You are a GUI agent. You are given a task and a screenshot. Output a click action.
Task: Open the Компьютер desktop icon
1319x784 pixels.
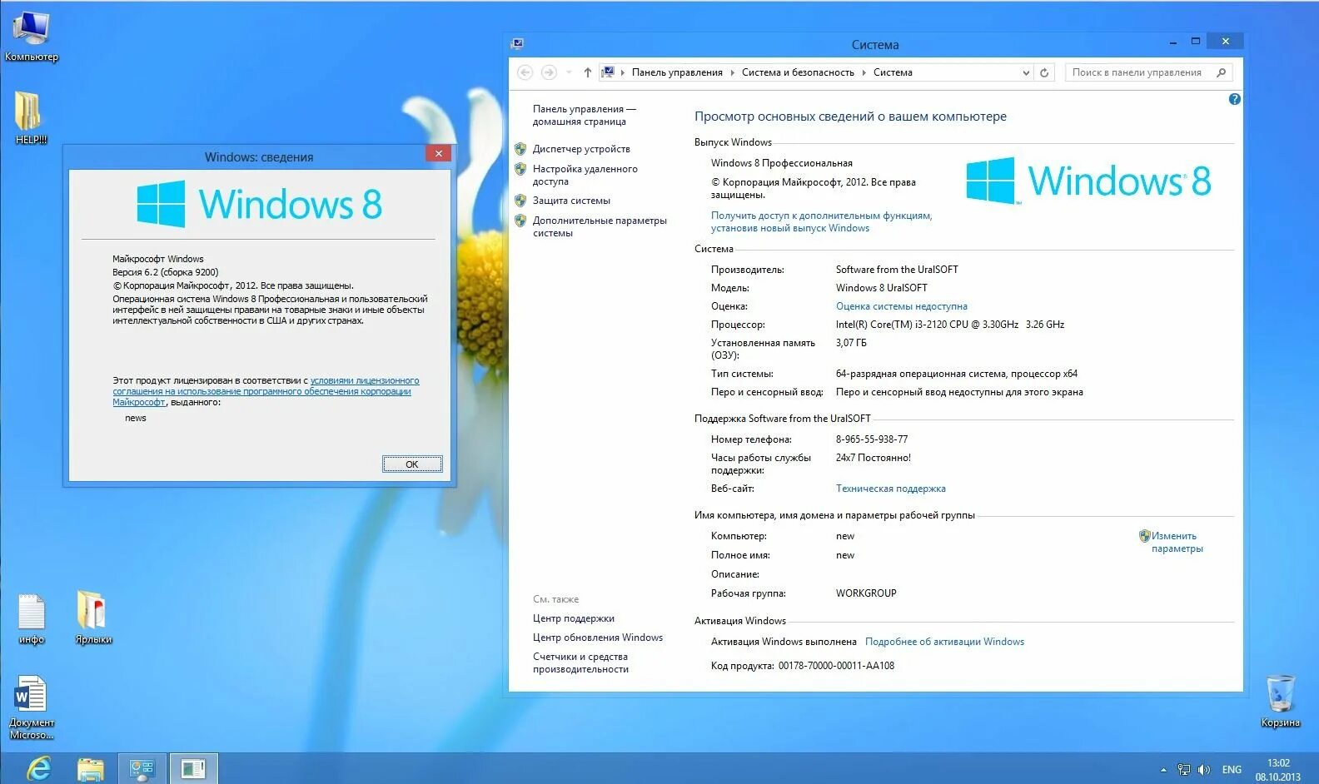[x=31, y=36]
